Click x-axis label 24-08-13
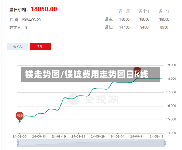The height and width of the screenshot is (150, 182). [39, 136]
